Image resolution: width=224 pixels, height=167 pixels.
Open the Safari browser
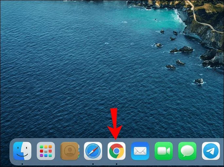(x=93, y=151)
